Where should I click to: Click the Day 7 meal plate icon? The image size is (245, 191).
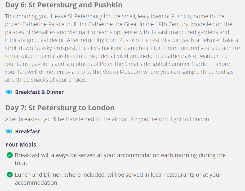coord(9,131)
